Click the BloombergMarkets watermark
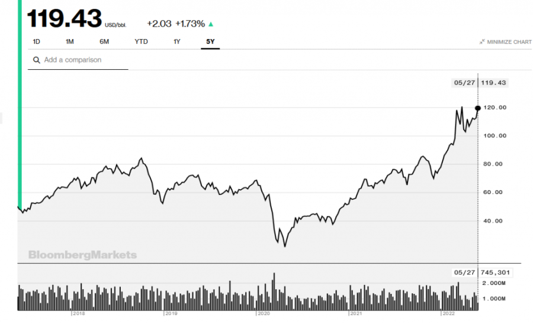This screenshot has height=324, width=533. click(82, 255)
